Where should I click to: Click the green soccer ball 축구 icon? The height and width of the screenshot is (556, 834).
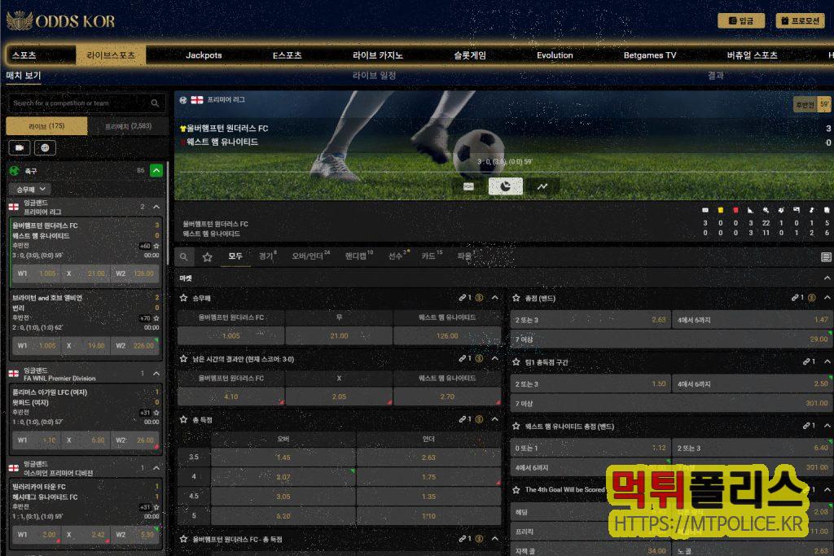15,171
